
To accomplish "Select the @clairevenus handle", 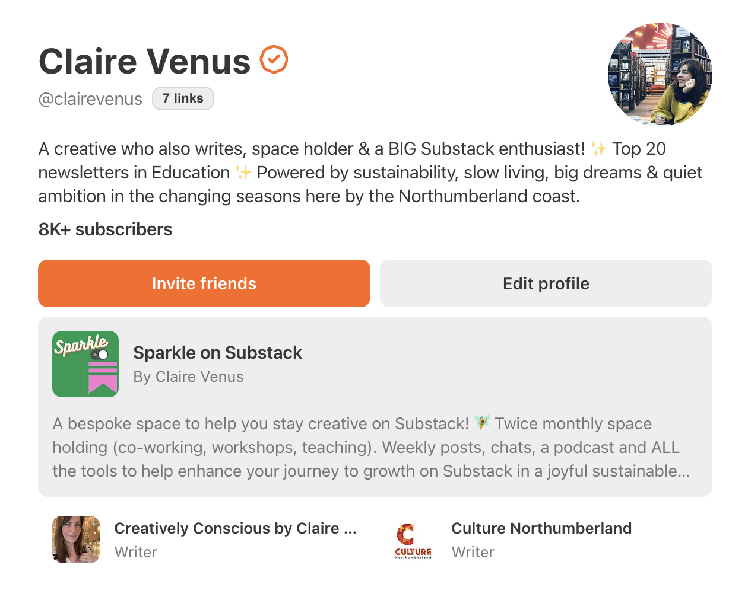I will (x=90, y=99).
